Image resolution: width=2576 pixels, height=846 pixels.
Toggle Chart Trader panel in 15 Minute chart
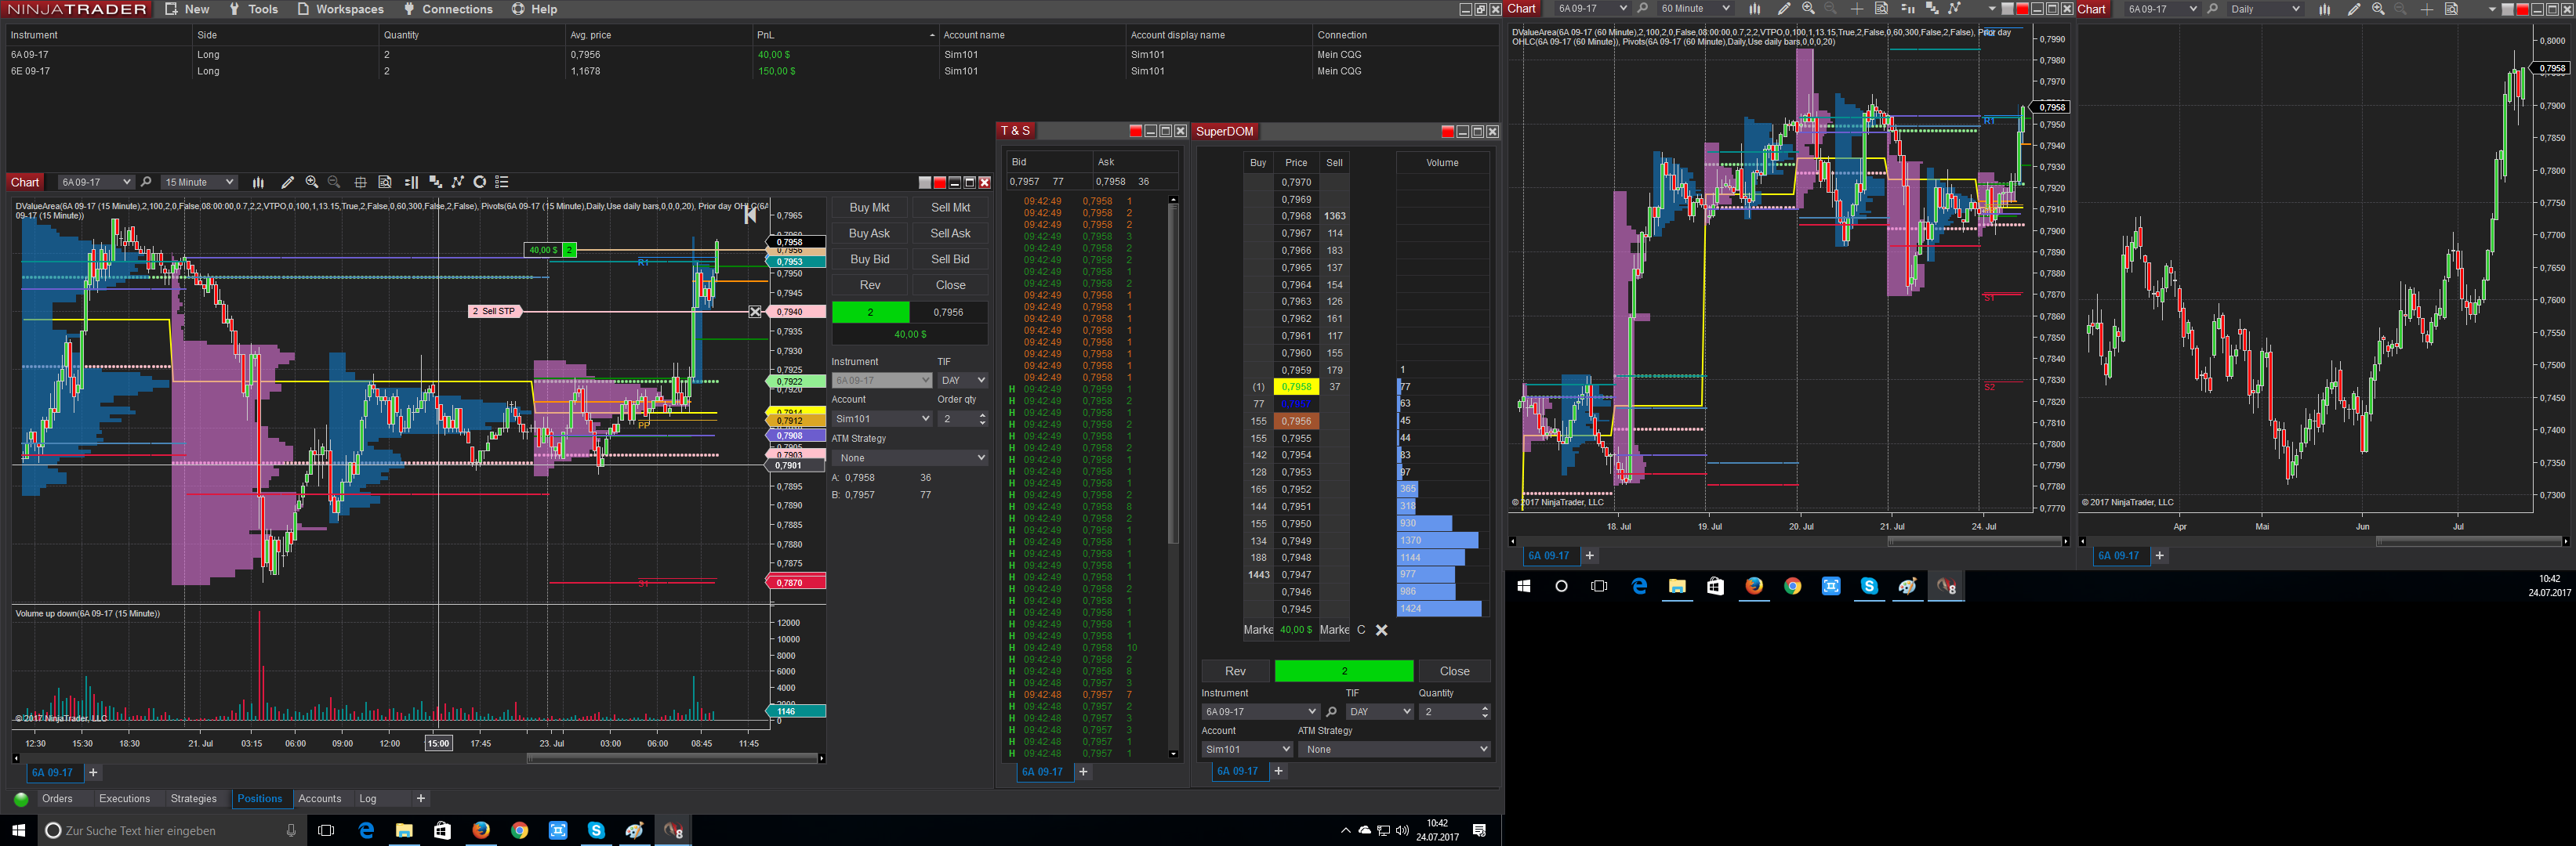pos(411,182)
